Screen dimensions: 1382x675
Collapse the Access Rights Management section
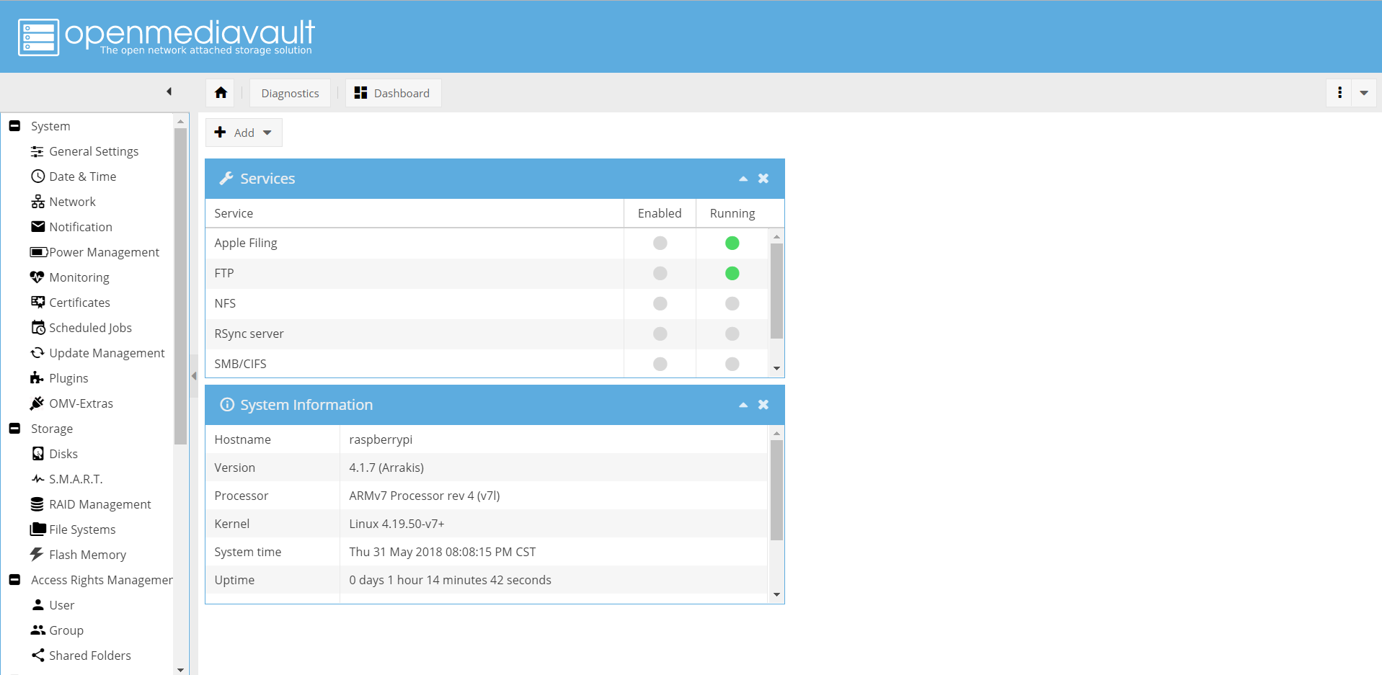tap(14, 580)
